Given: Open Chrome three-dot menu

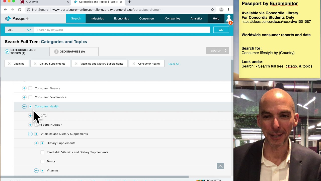Looking at the screenshot, I should 228,10.
